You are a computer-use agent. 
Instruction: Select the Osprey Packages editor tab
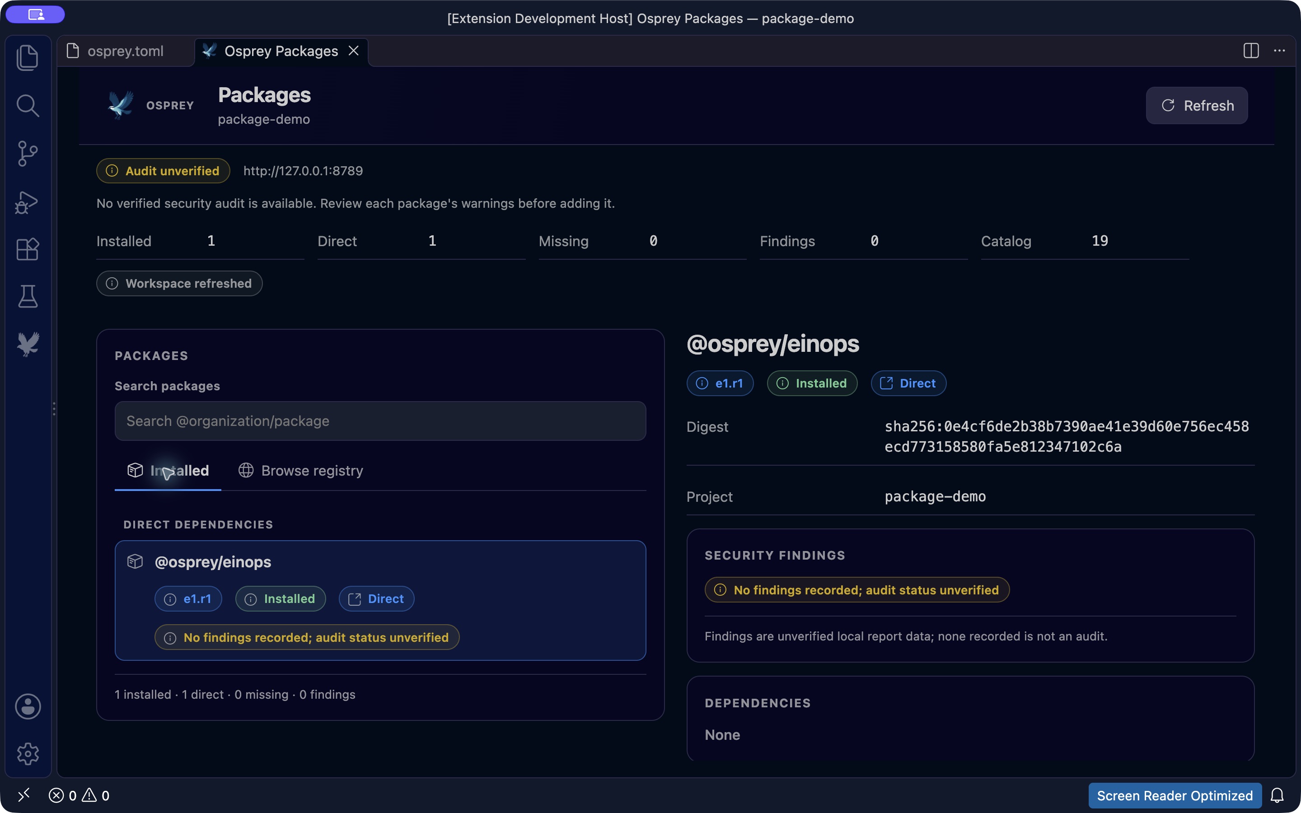pyautogui.click(x=281, y=51)
